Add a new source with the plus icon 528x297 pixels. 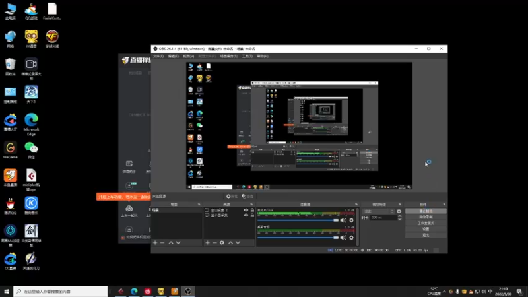click(x=207, y=242)
